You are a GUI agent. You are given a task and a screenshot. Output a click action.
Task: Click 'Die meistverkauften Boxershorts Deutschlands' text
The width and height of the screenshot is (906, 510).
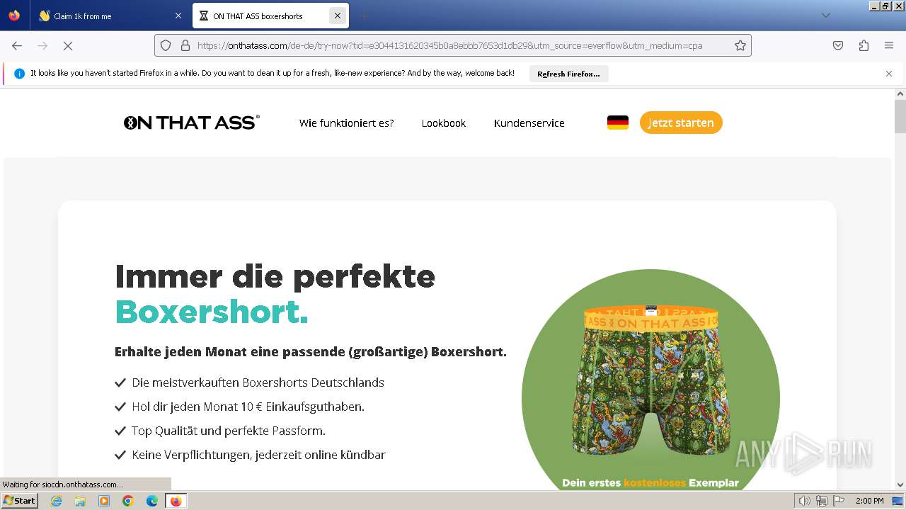click(258, 382)
